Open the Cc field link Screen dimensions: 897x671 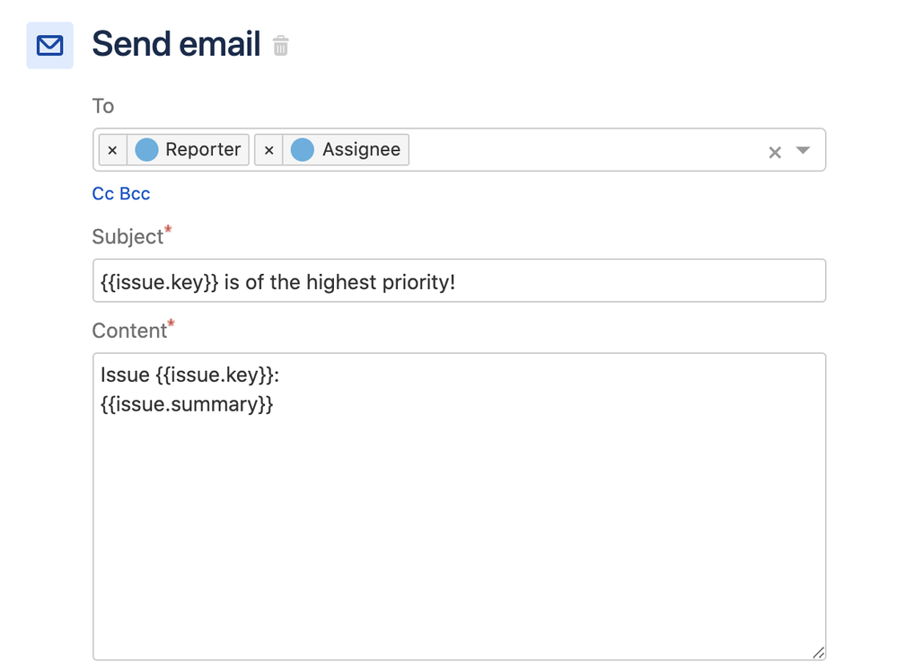[103, 193]
